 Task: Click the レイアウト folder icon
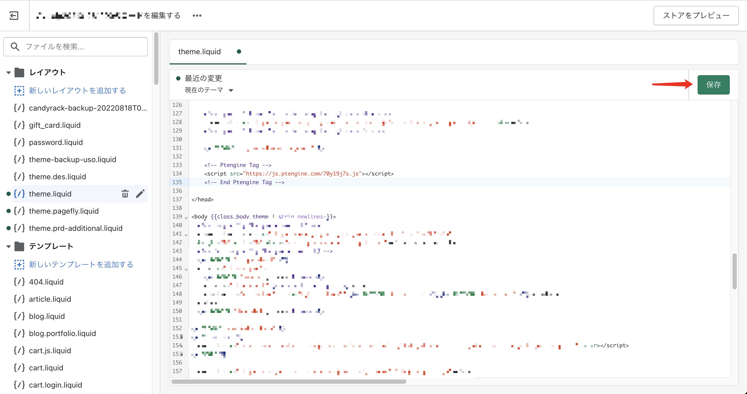point(19,72)
